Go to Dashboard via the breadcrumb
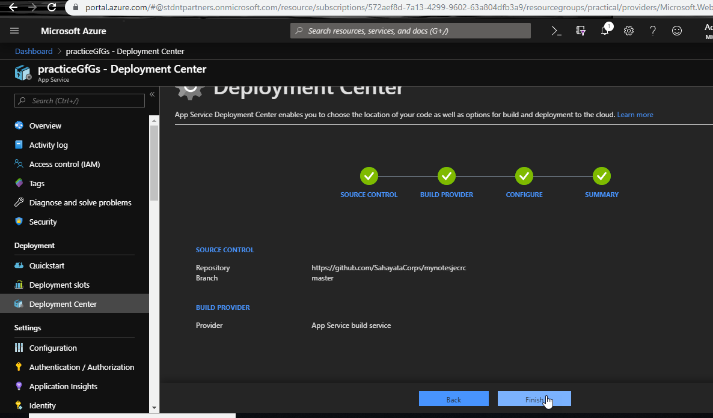 point(34,51)
